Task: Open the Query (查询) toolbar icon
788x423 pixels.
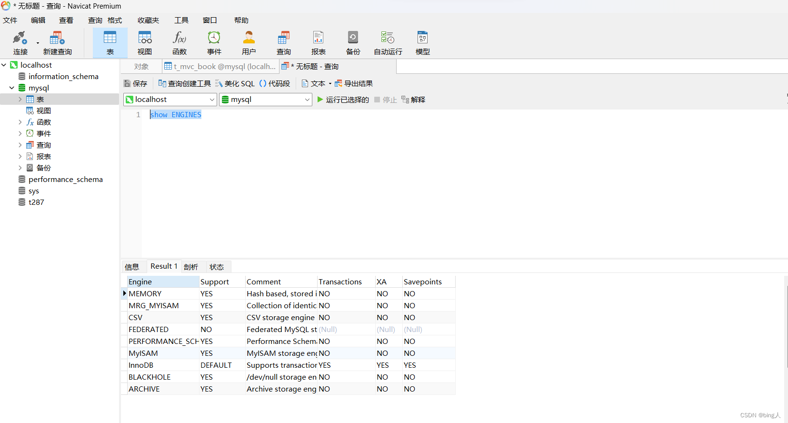Action: pyautogui.click(x=284, y=42)
